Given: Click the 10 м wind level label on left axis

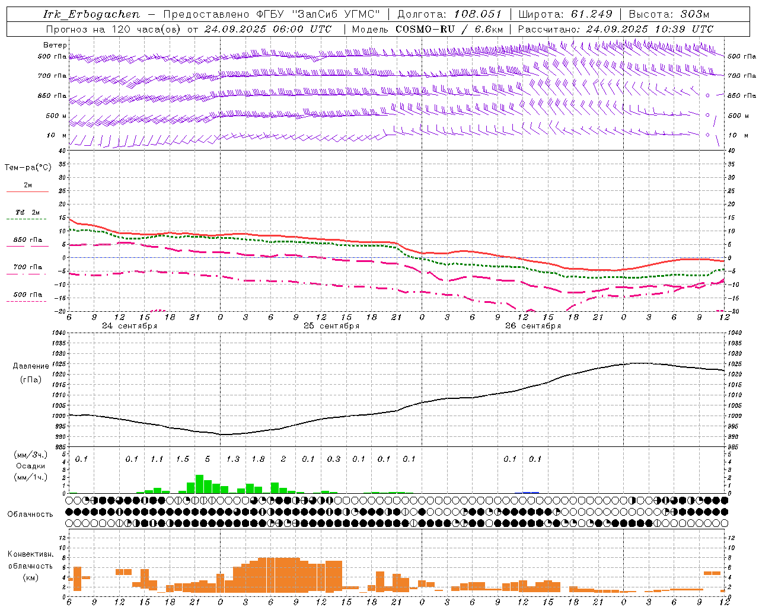Looking at the screenshot, I should (56, 135).
